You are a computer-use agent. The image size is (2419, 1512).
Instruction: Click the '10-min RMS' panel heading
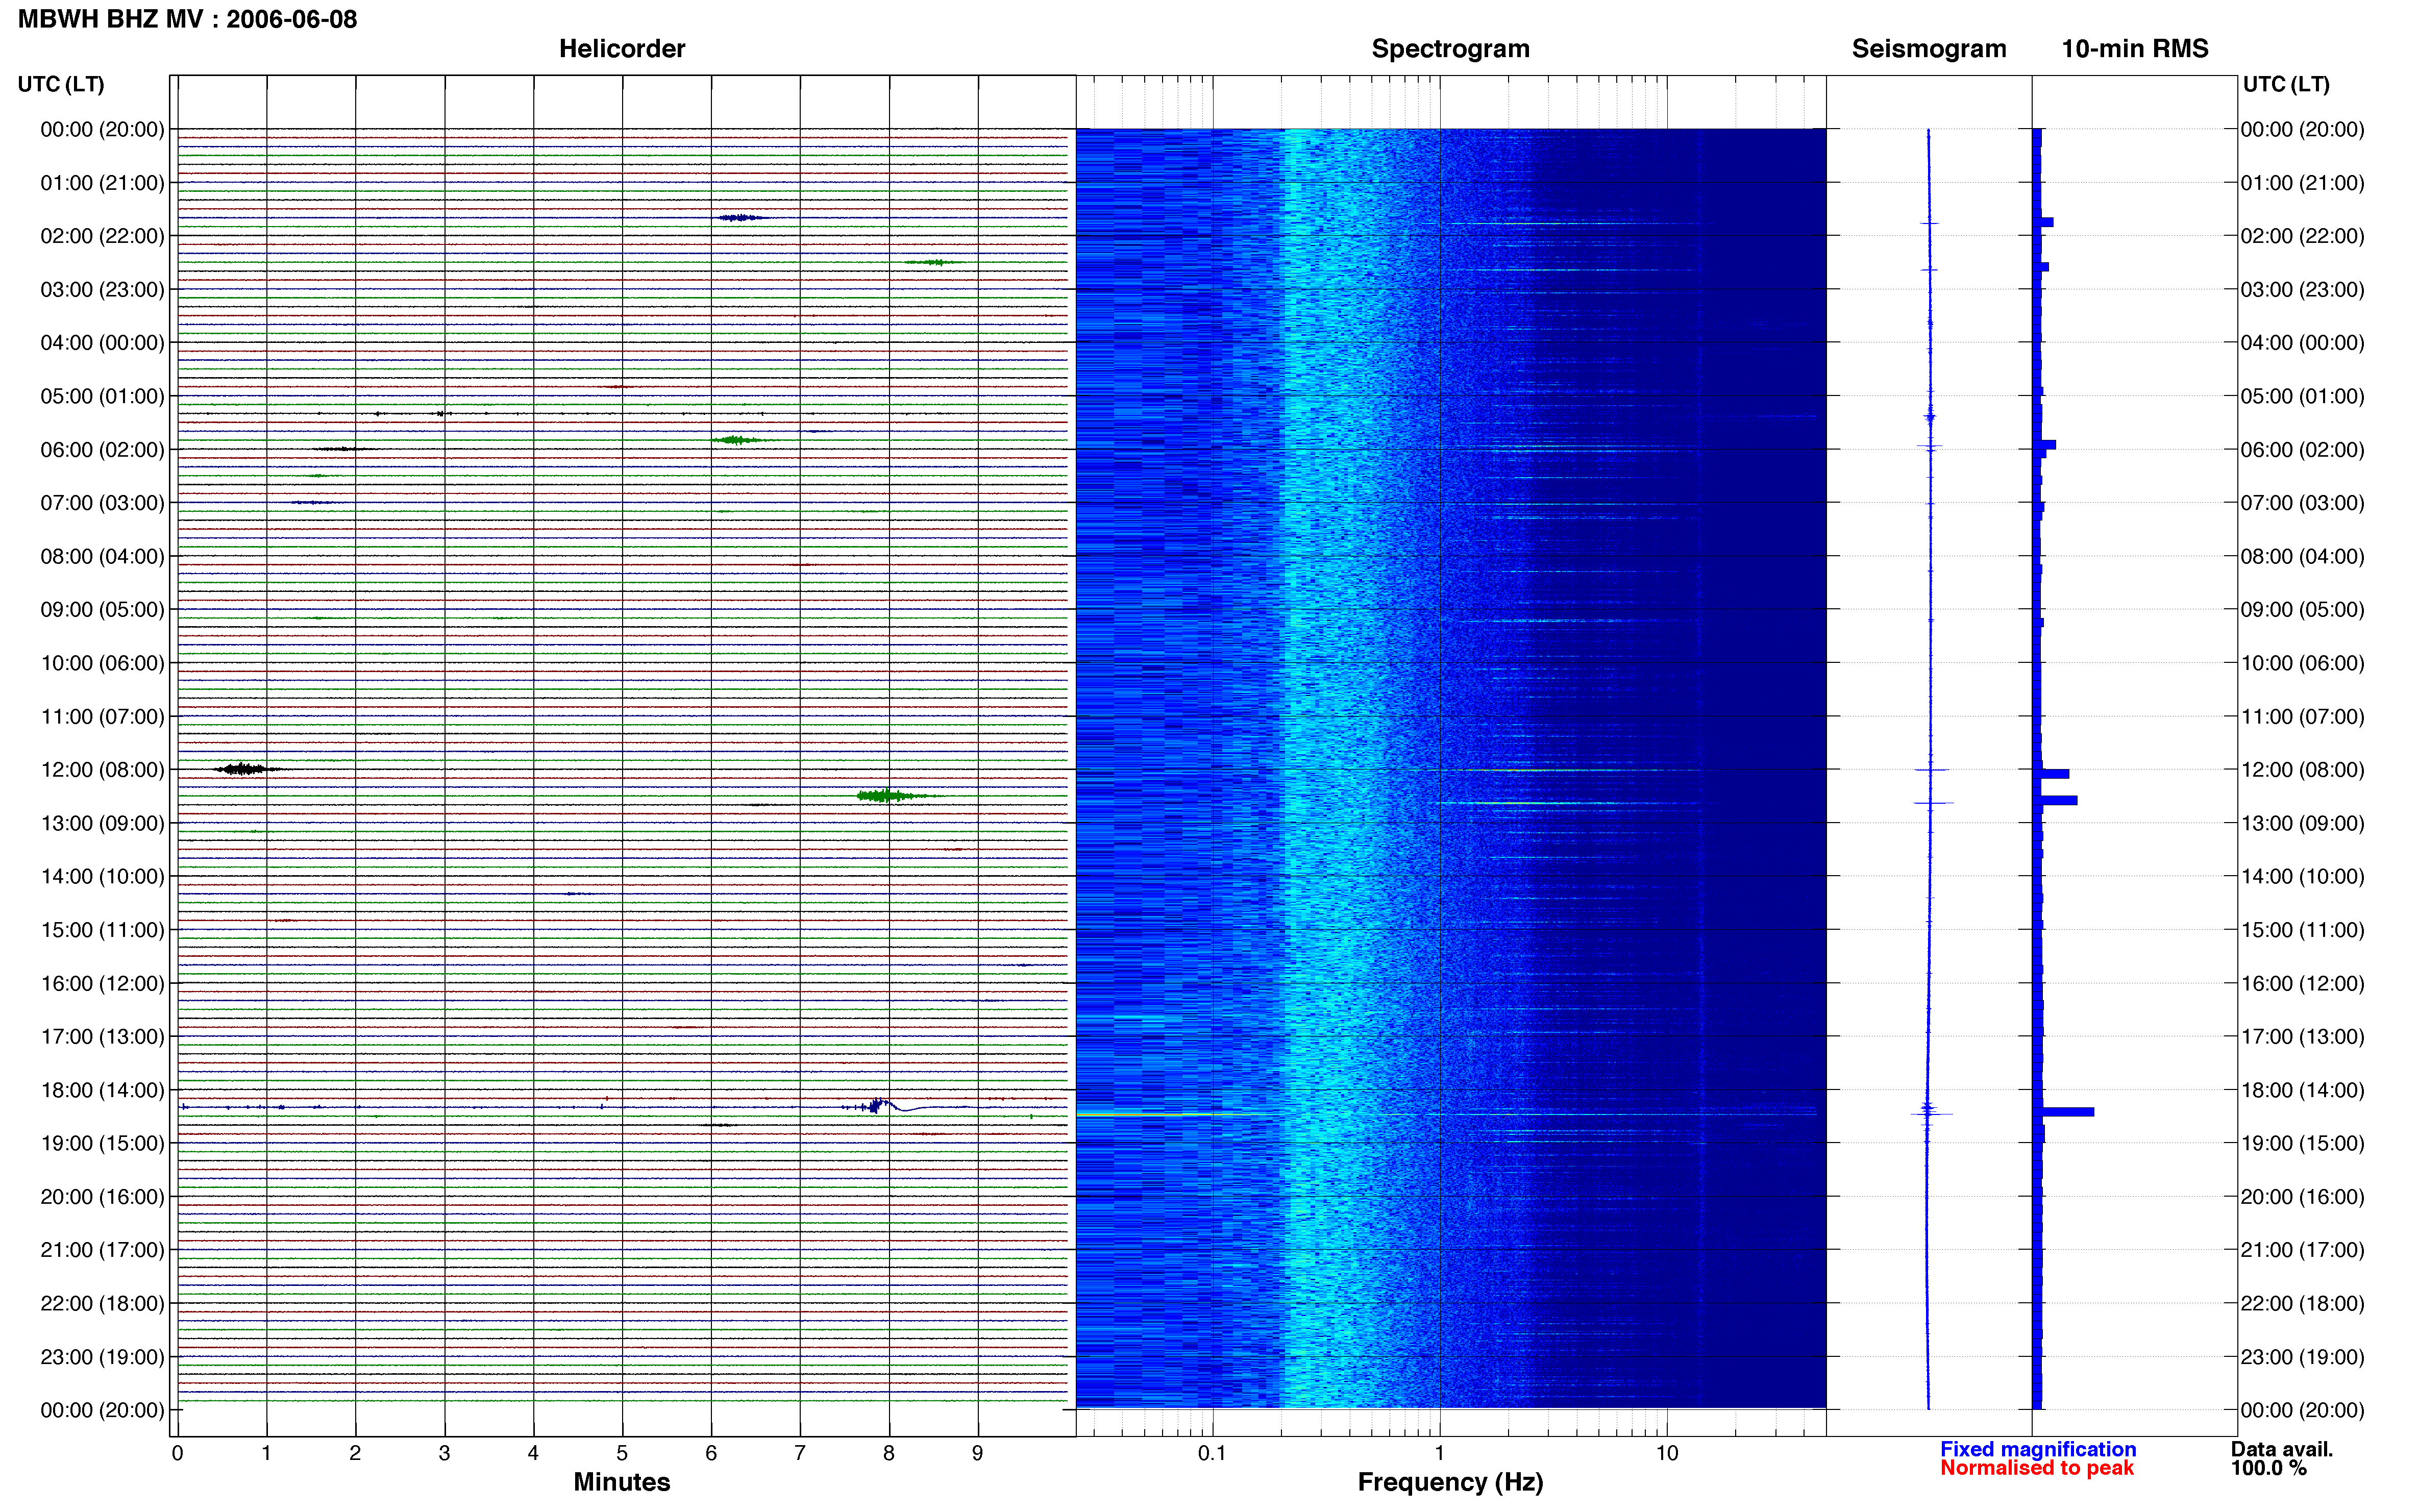coord(2135,48)
